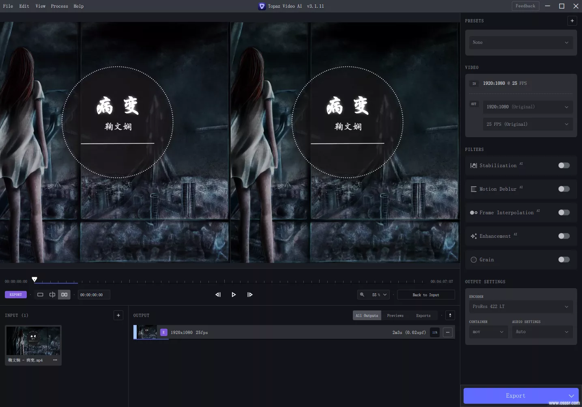582x407 pixels.
Task: Open the 55% zoom level dropdown
Action: coord(379,295)
